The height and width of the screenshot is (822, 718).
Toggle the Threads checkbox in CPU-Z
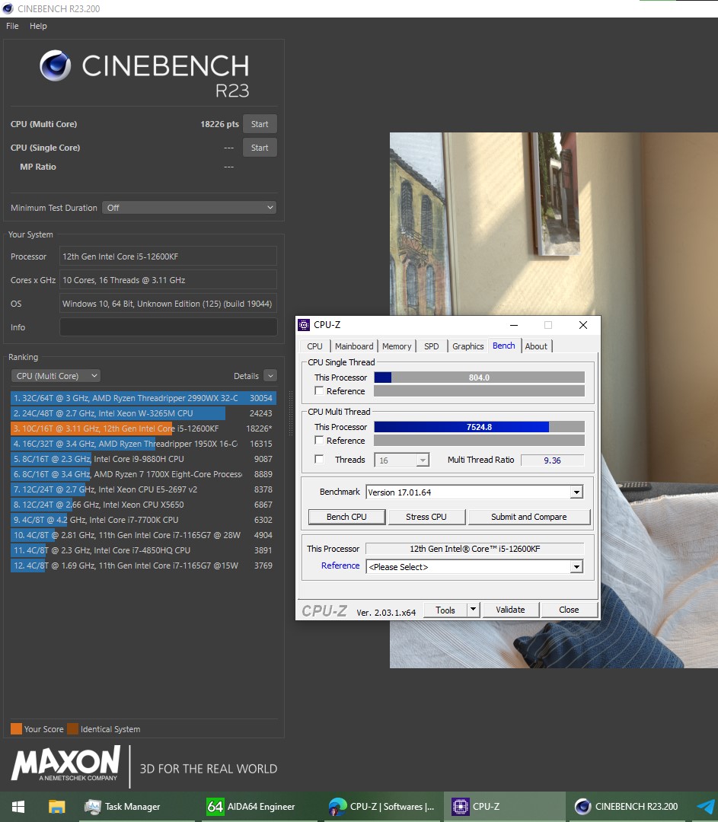coord(319,459)
